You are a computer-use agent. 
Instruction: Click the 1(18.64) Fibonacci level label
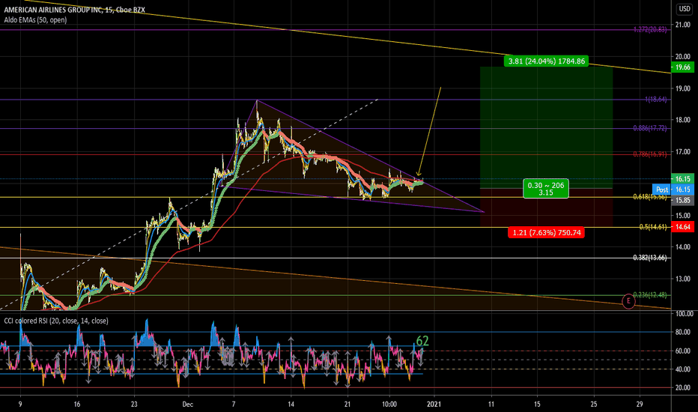pos(656,100)
